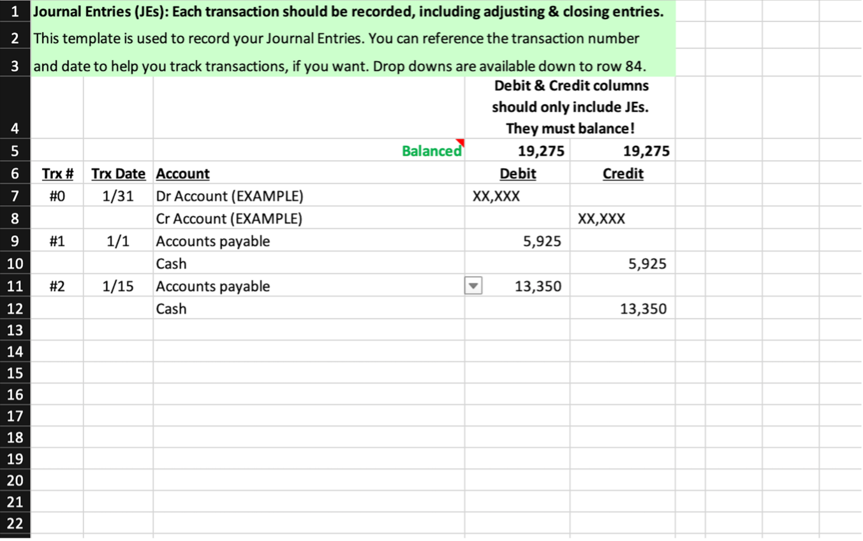Screen dimensions: 863x541
Task: Select the 'Debit' header cell
Action: click(x=517, y=173)
